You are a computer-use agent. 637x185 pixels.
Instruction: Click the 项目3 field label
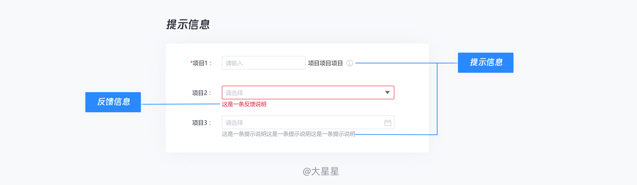[202, 123]
